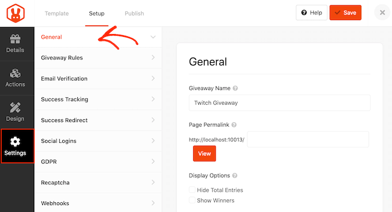
Task: Open the Settings gear panel
Action: pos(17,146)
